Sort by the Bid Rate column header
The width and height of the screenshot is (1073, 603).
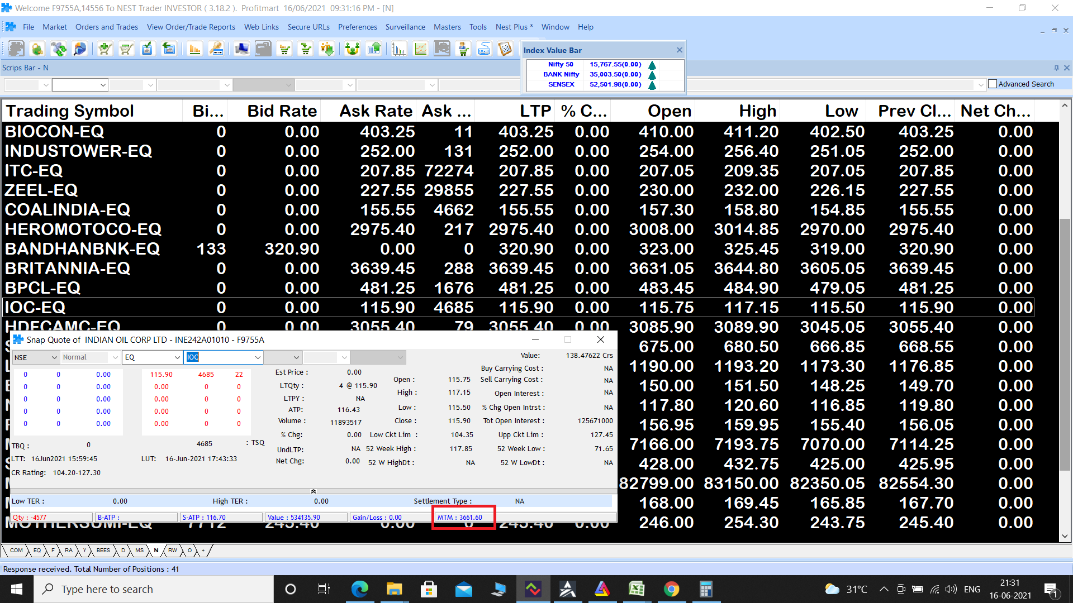pyautogui.click(x=274, y=111)
